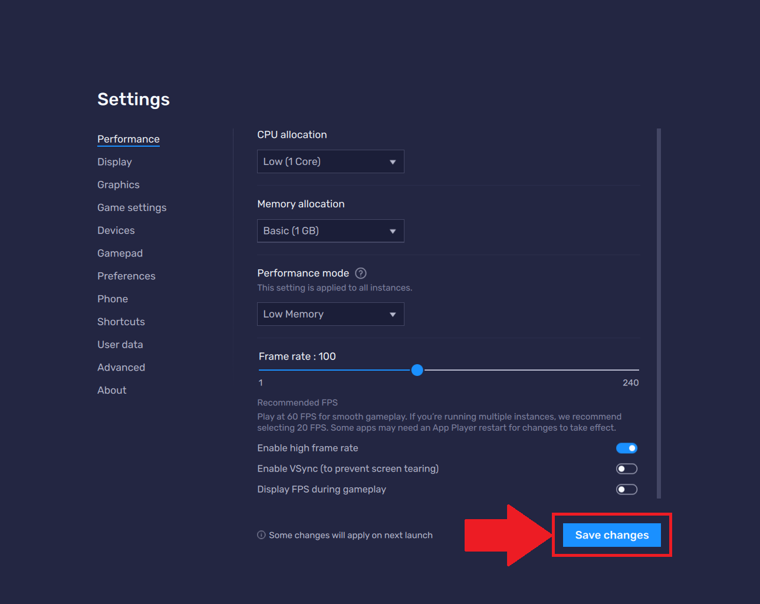Screen dimensions: 760x604
Task: Click the Frame rate slider handle
Action: coord(417,370)
